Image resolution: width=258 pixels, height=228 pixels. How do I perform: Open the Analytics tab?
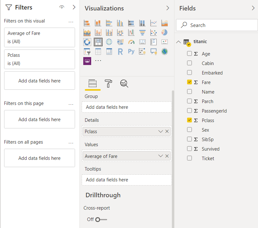(x=124, y=83)
